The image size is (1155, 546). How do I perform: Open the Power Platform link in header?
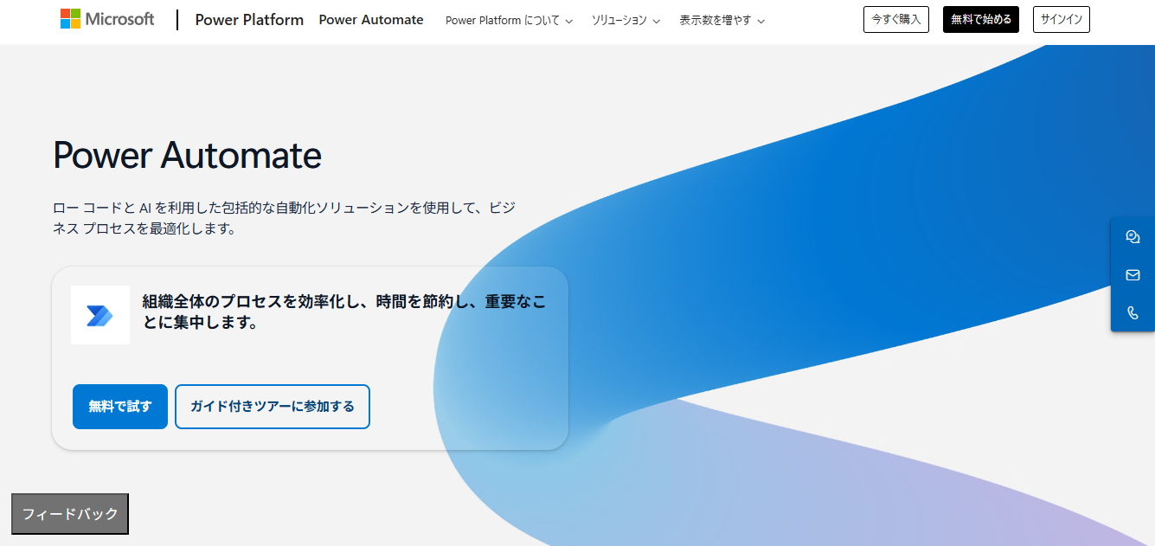(249, 20)
